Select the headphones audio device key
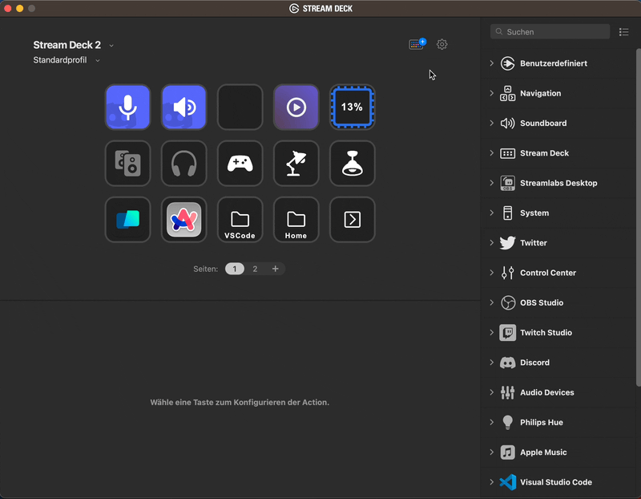The width and height of the screenshot is (641, 499). 184,164
